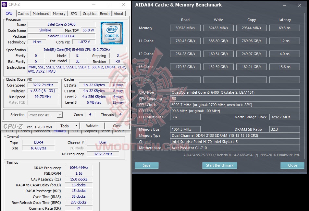The height and width of the screenshot is (211, 309).
Task: Click the Core VID 1.072 V value
Action: tap(84, 42)
